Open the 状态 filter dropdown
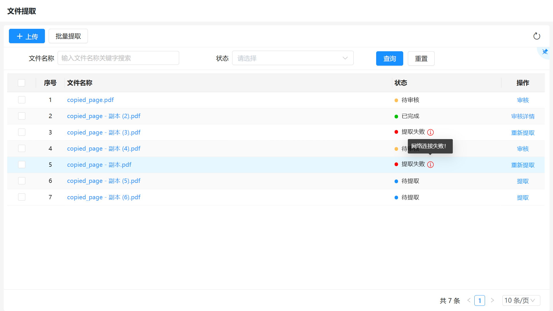This screenshot has height=311, width=553. 293,58
